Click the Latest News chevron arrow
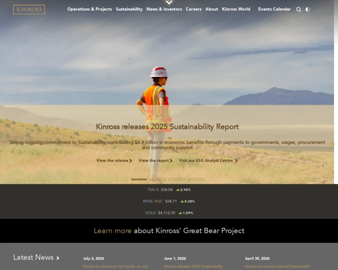This screenshot has height=270, width=338. click(58, 258)
